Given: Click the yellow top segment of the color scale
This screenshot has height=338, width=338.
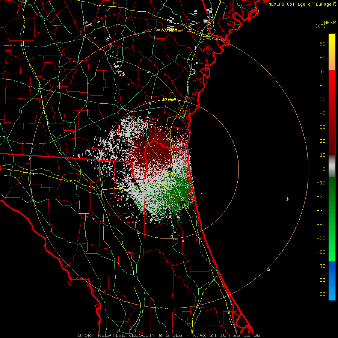Looking at the screenshot, I should point(332,52).
